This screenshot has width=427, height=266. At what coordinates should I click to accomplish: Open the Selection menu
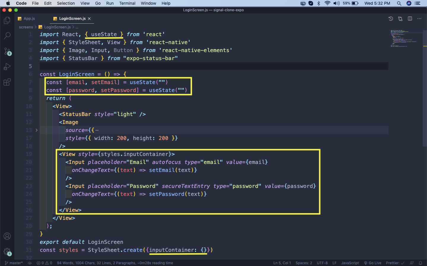pyautogui.click(x=66, y=3)
